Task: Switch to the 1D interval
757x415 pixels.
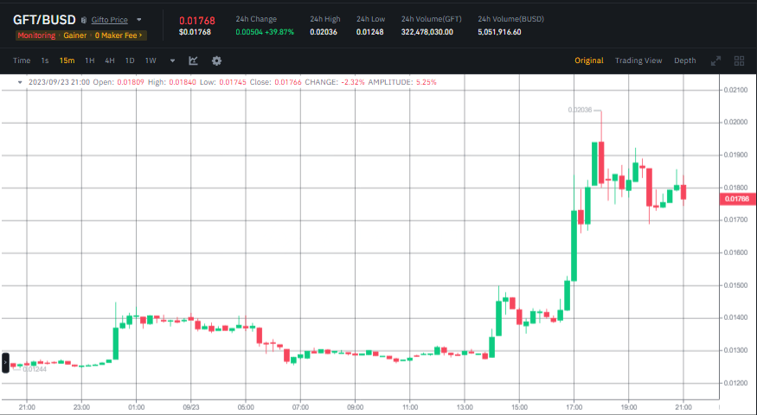Action: coord(130,61)
